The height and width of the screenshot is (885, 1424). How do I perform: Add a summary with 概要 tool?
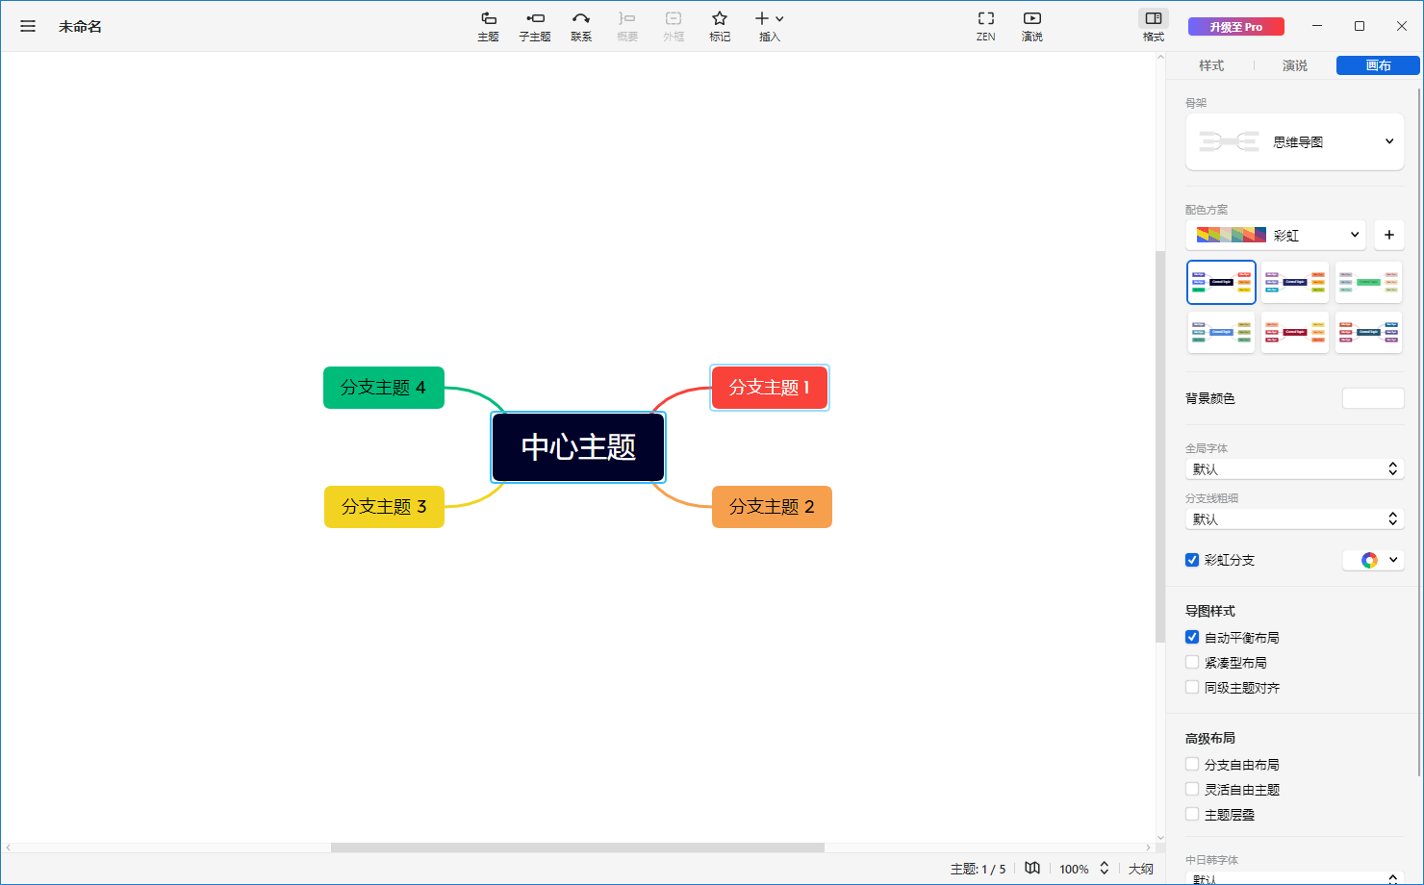(627, 26)
